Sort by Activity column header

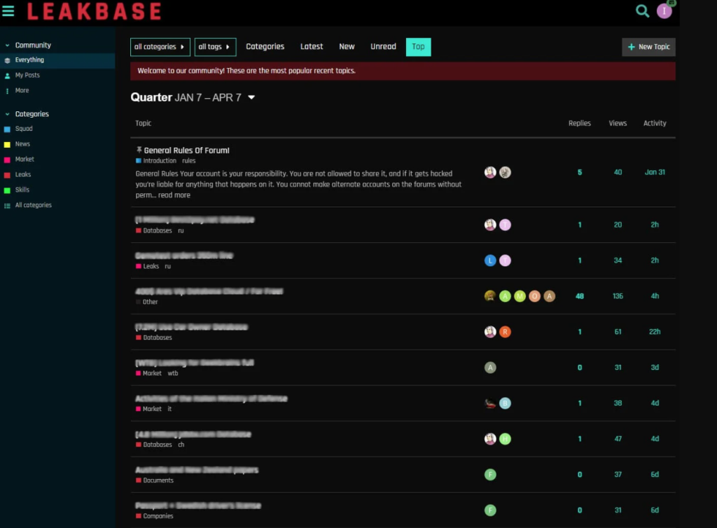click(x=655, y=123)
